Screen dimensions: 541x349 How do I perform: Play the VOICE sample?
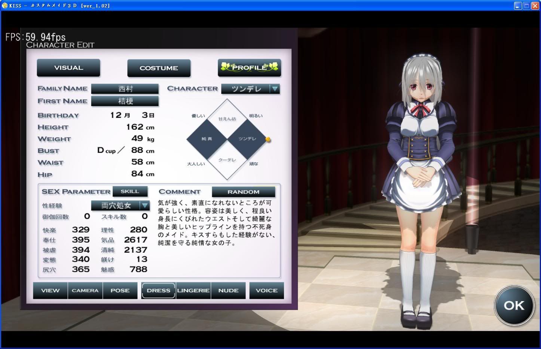267,291
